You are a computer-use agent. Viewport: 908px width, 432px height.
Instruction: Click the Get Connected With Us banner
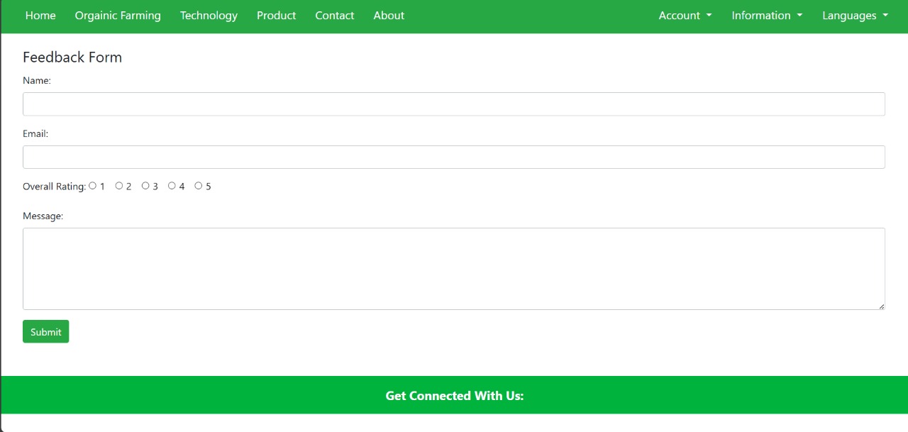coord(454,395)
